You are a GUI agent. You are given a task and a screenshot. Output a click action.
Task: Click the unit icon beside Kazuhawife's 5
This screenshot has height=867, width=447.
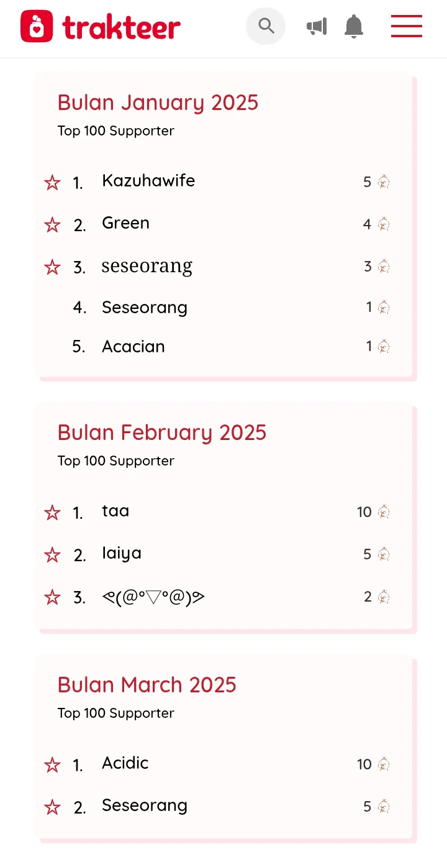tap(384, 182)
